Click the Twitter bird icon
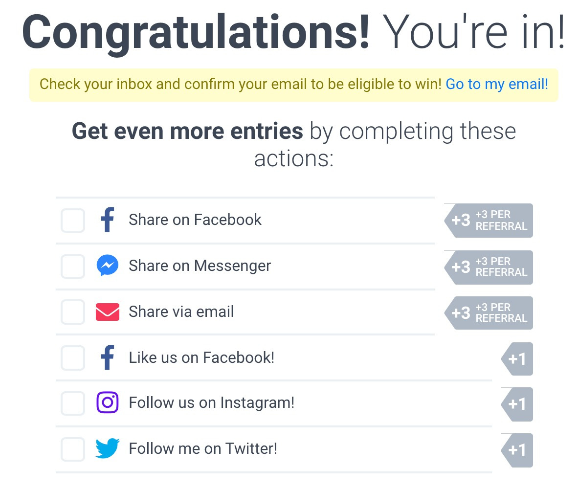 (107, 448)
